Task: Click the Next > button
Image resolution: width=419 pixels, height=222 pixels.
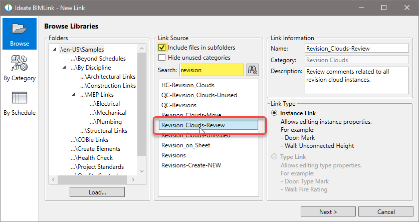Action: click(328, 211)
